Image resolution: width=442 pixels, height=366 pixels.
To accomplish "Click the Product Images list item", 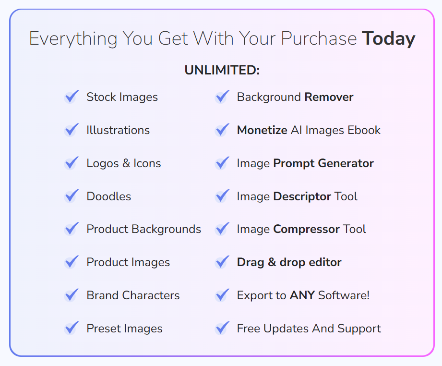I will 128,262.
